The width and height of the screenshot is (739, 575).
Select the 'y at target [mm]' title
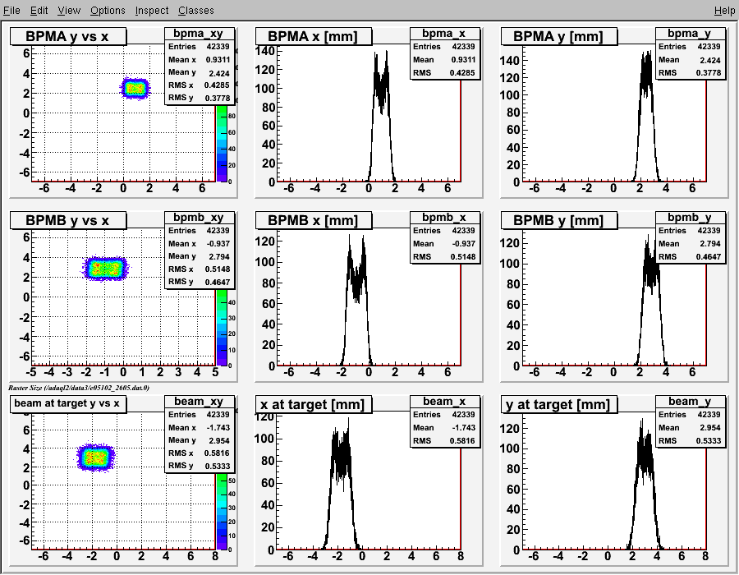click(559, 404)
